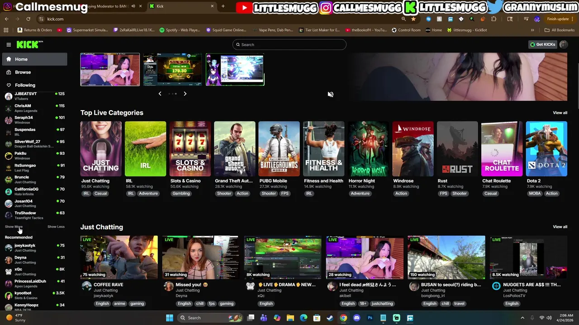Unmute the featured stream speaker icon
Viewport: 579px width, 325px height.
(x=331, y=94)
